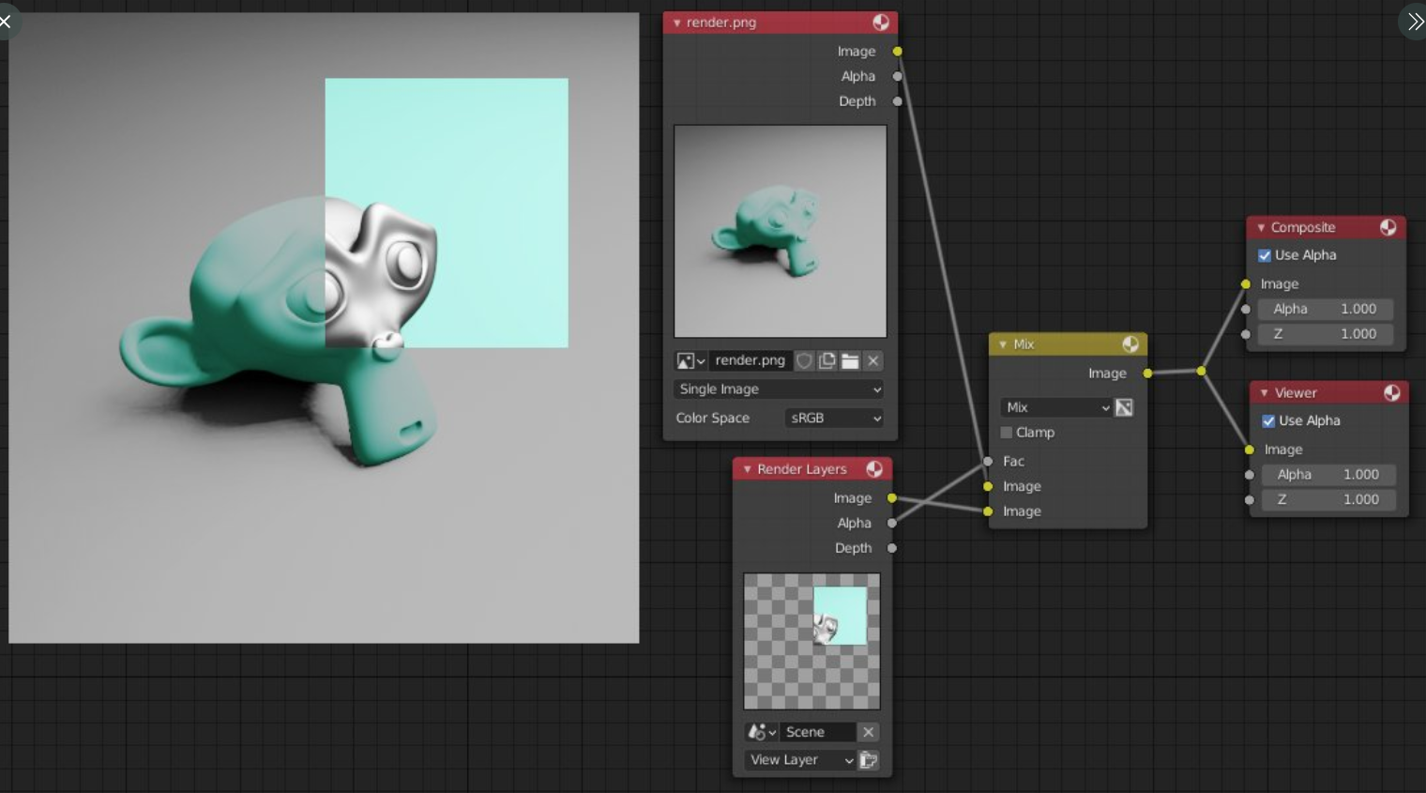1426x793 pixels.
Task: Open the sRGB Color Space dropdown
Action: (x=834, y=419)
